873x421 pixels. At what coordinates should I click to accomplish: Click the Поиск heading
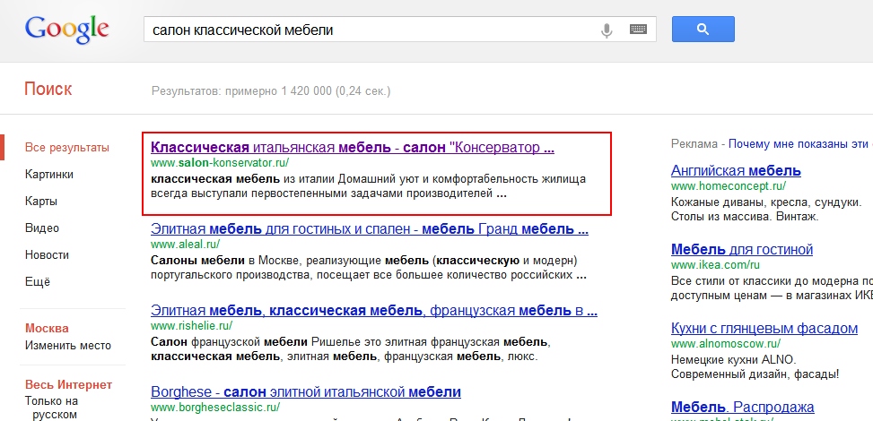[x=48, y=89]
